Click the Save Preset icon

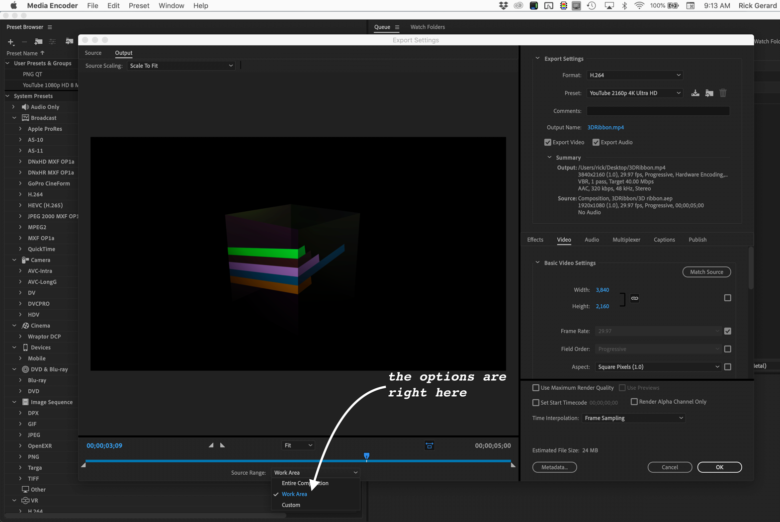[695, 93]
